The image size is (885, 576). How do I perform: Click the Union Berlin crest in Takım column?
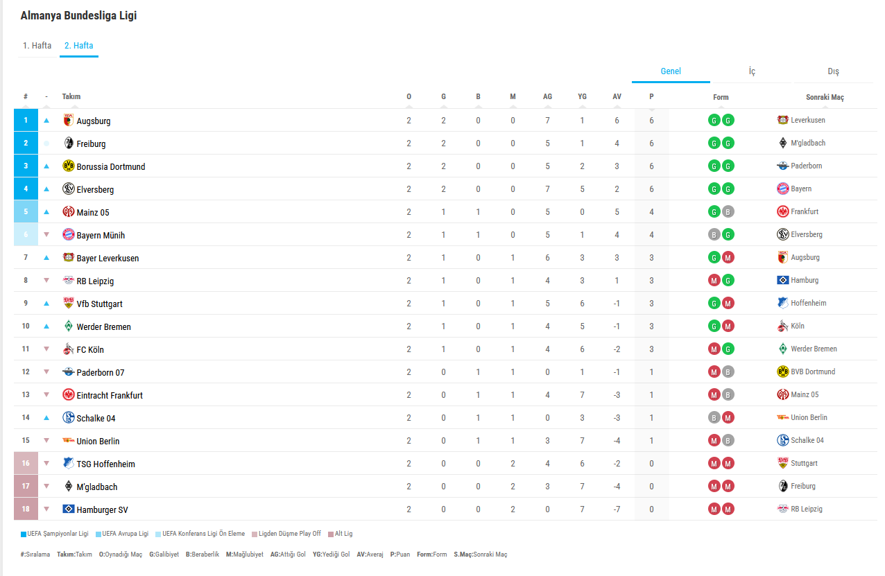(68, 440)
